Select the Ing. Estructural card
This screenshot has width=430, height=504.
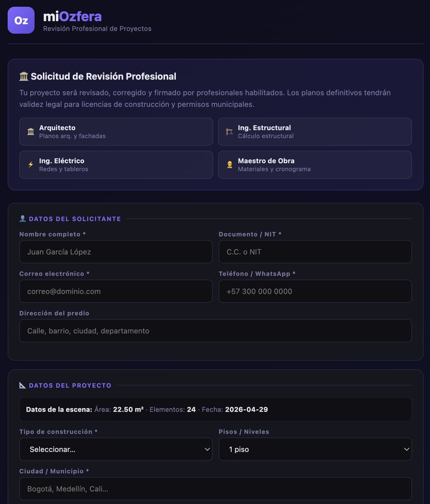click(x=315, y=132)
